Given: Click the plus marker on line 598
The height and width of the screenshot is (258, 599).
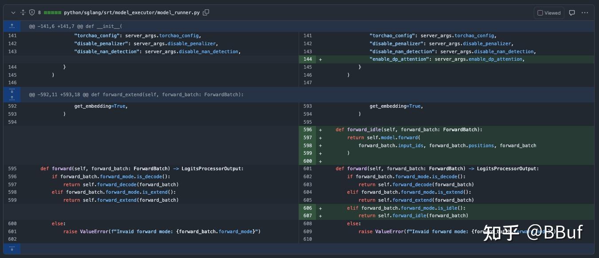Looking at the screenshot, I should point(320,145).
